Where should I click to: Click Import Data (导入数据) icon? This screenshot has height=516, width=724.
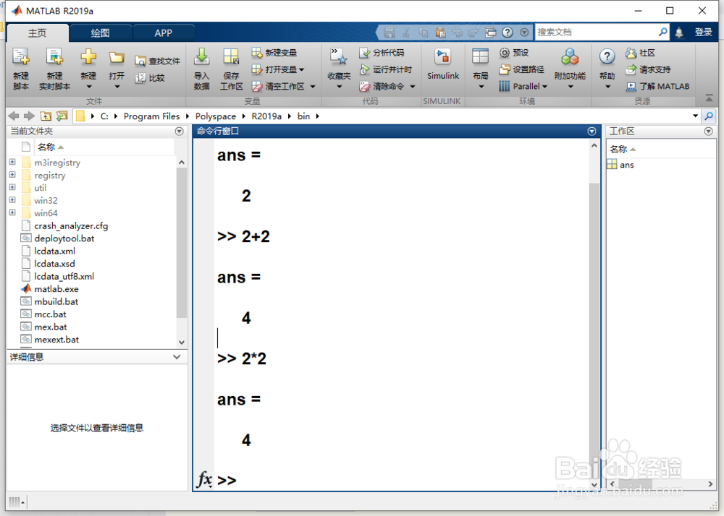[x=201, y=57]
